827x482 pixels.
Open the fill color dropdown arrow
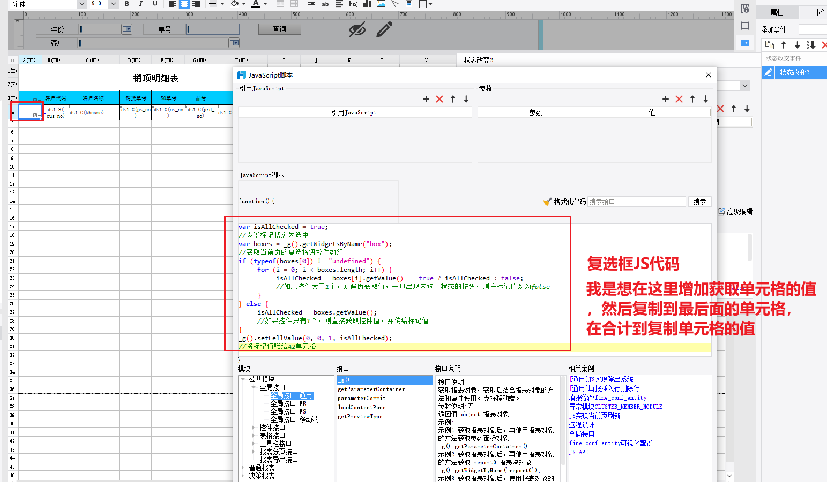coord(244,4)
